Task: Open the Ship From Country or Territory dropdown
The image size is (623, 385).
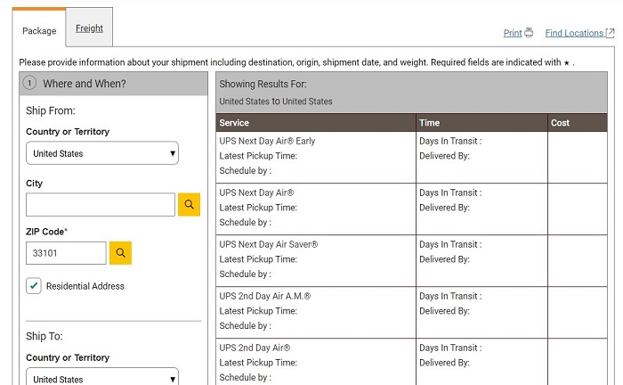Action: coord(102,153)
